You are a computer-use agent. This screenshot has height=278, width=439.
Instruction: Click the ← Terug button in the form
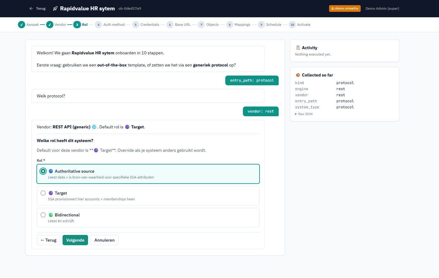pyautogui.click(x=49, y=240)
